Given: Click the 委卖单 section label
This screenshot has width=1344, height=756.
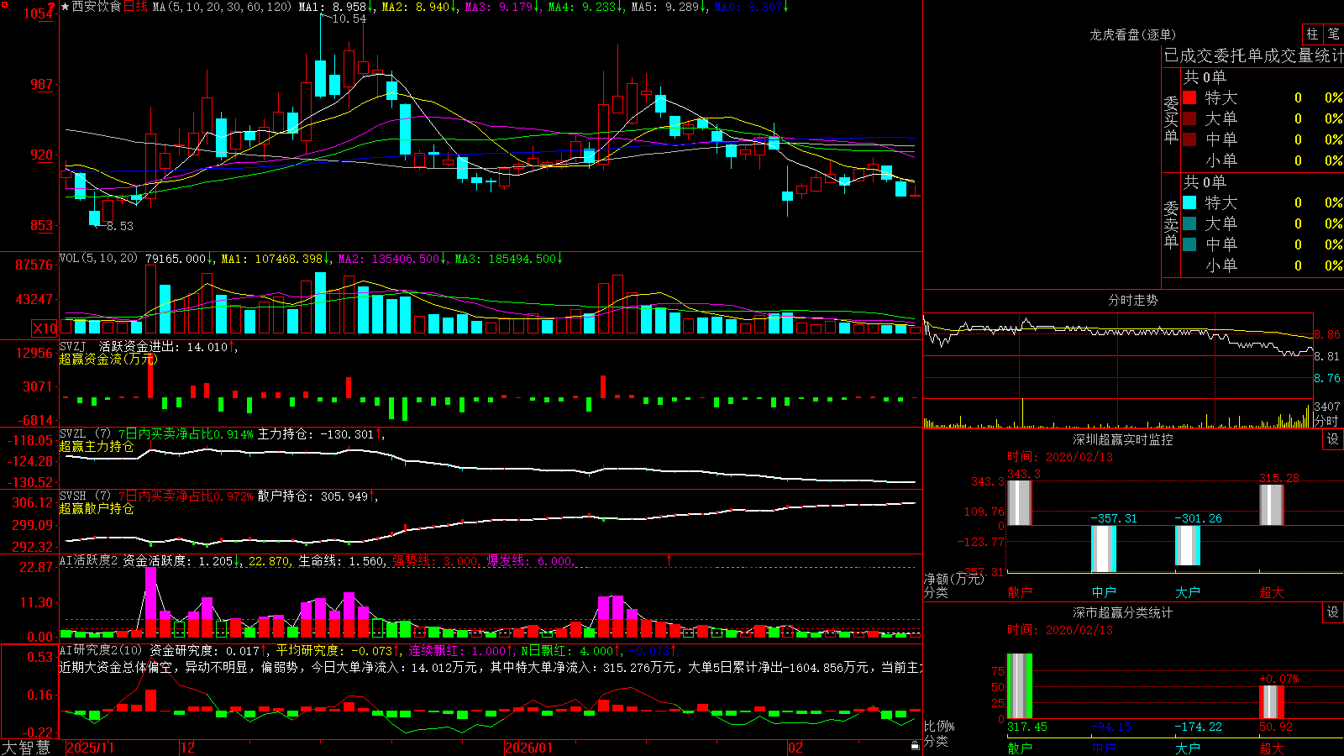Looking at the screenshot, I should 1171,225.
